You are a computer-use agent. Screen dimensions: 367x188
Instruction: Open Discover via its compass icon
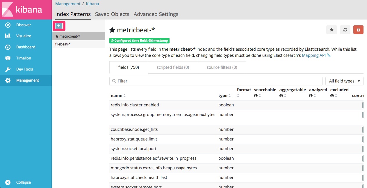pos(8,25)
